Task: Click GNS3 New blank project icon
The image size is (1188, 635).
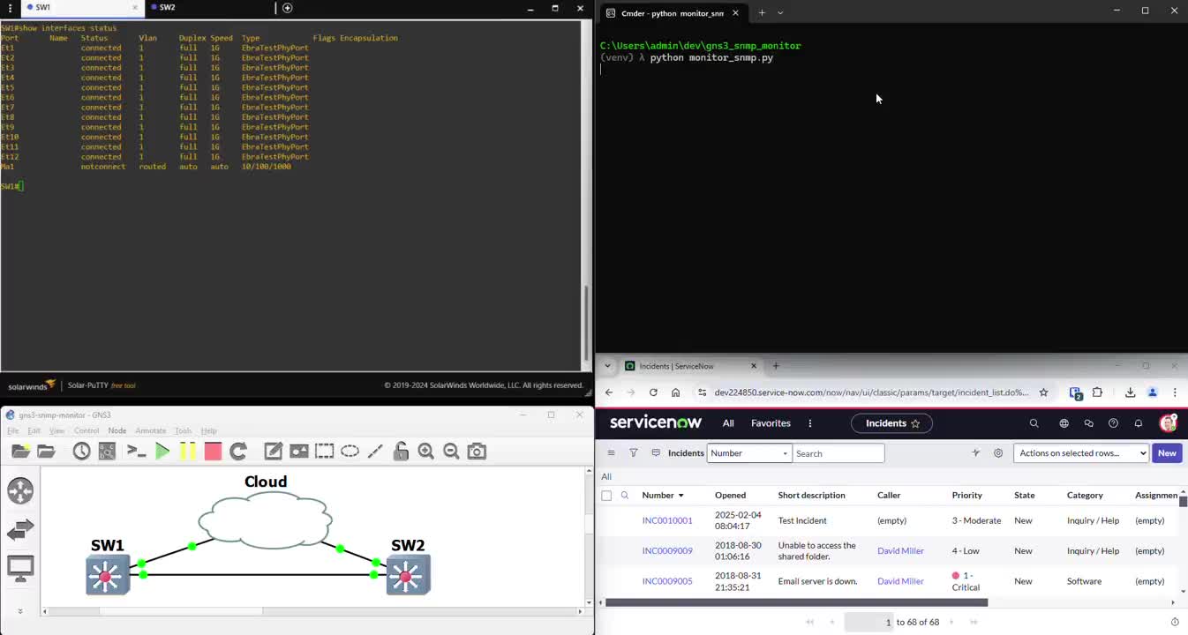Action: tap(21, 452)
